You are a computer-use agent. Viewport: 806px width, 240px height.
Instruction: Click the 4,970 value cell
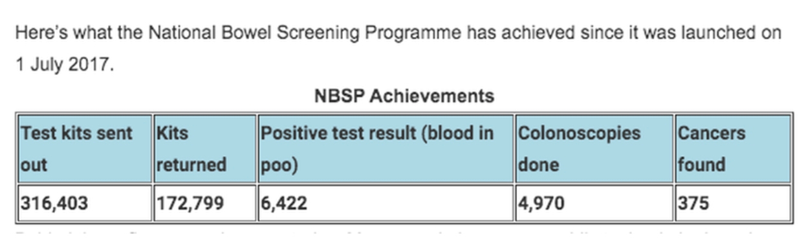pos(594,203)
